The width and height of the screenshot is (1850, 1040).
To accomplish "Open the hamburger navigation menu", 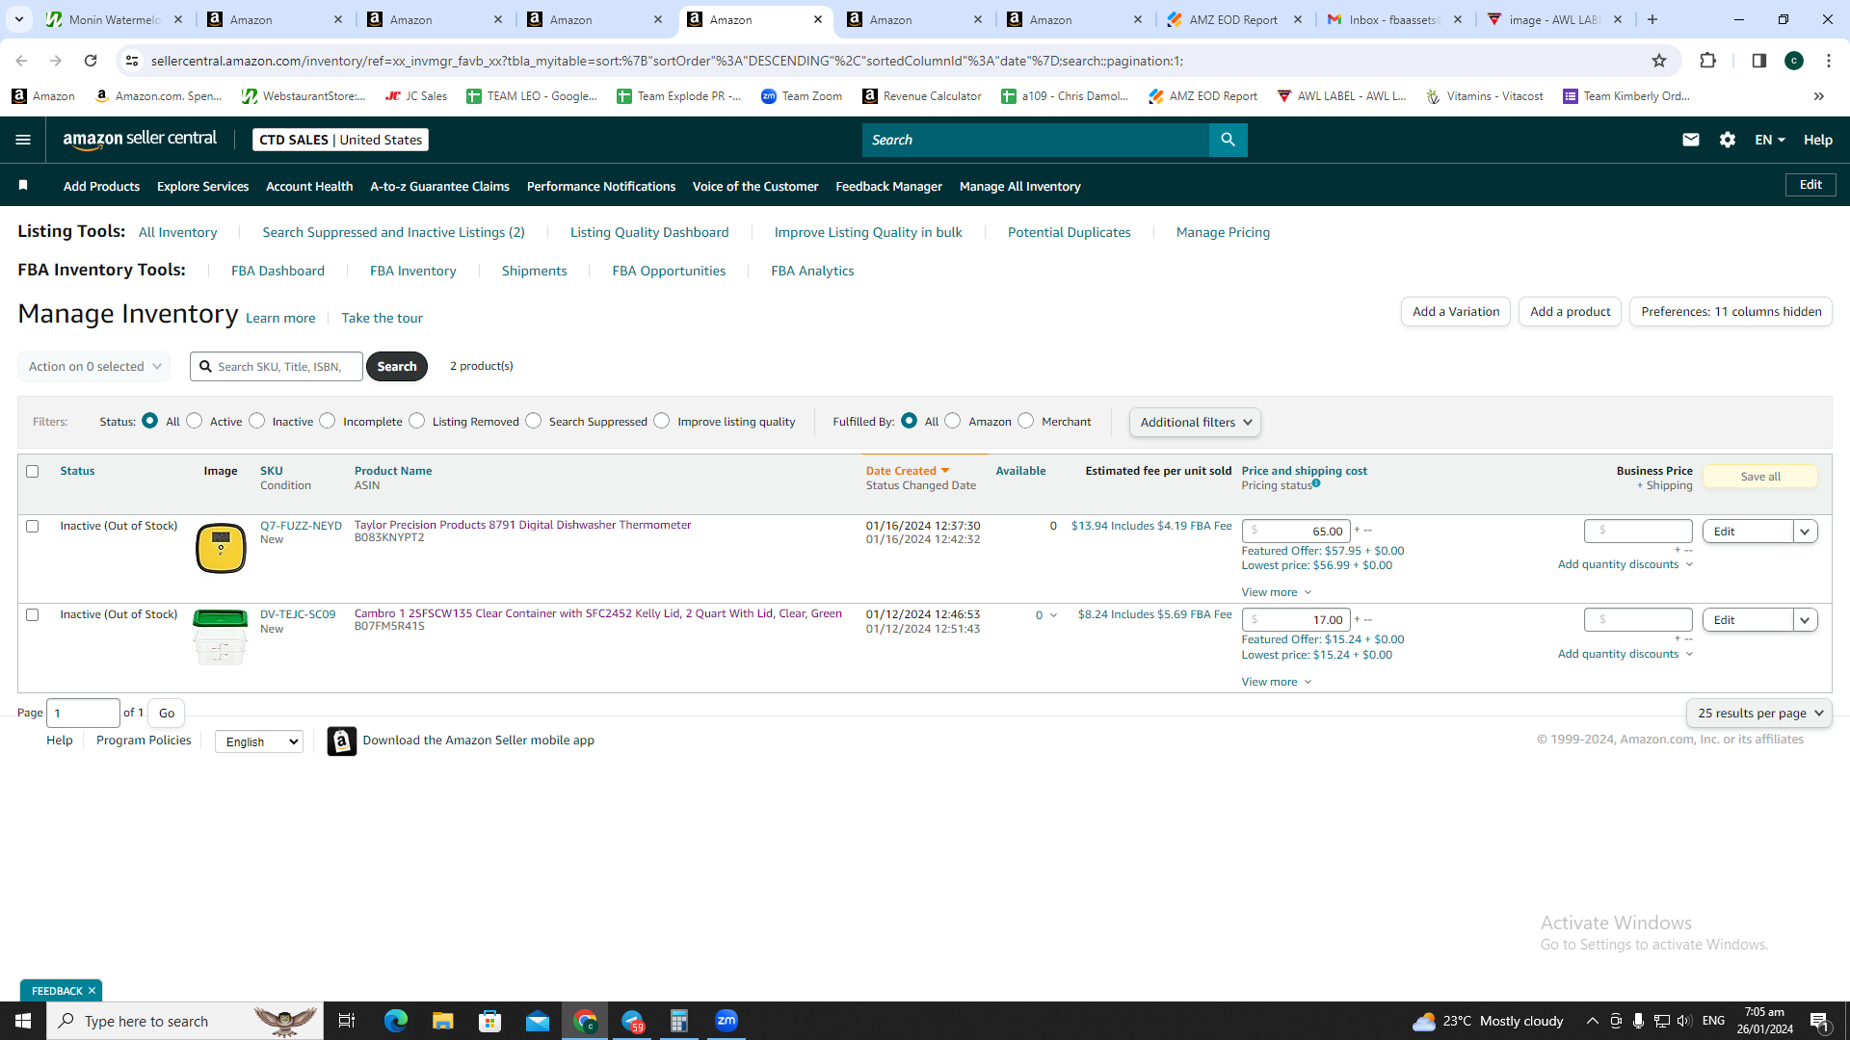I will tap(23, 140).
